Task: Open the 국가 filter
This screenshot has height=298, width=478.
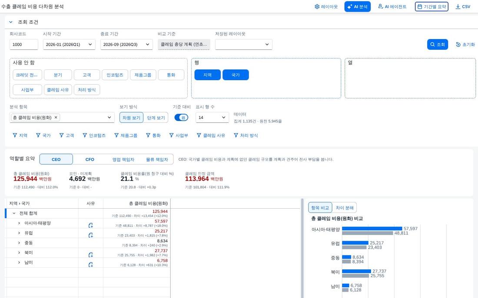Action: click(43, 135)
